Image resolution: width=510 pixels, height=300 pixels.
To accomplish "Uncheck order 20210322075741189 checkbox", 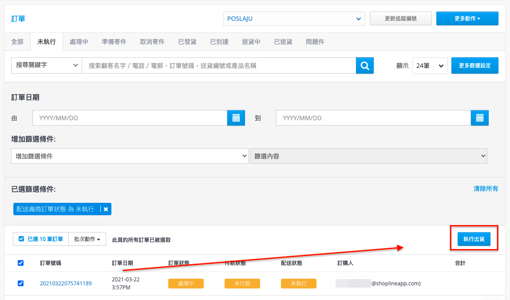I will click(x=20, y=284).
